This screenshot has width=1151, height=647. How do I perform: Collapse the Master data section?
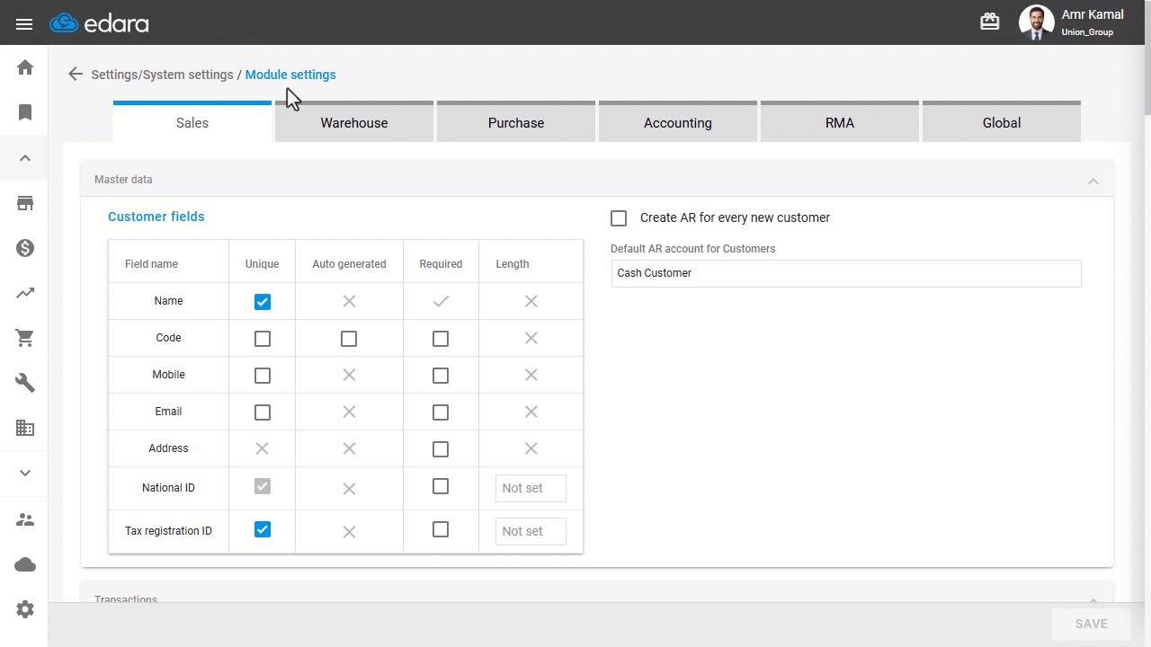pyautogui.click(x=1093, y=181)
